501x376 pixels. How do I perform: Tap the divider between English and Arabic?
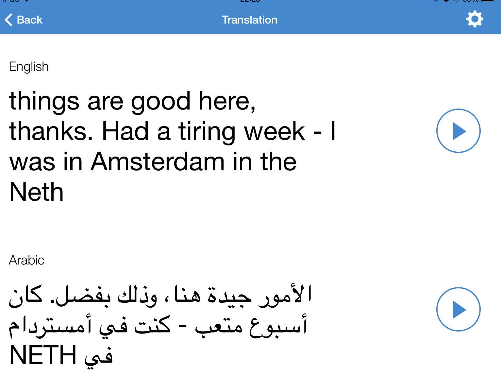pos(255,228)
